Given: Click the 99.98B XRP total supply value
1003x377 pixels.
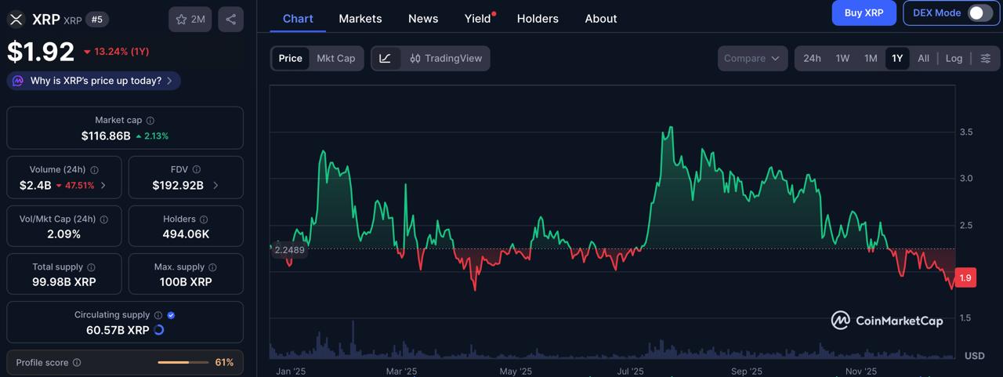Looking at the screenshot, I should [64, 282].
